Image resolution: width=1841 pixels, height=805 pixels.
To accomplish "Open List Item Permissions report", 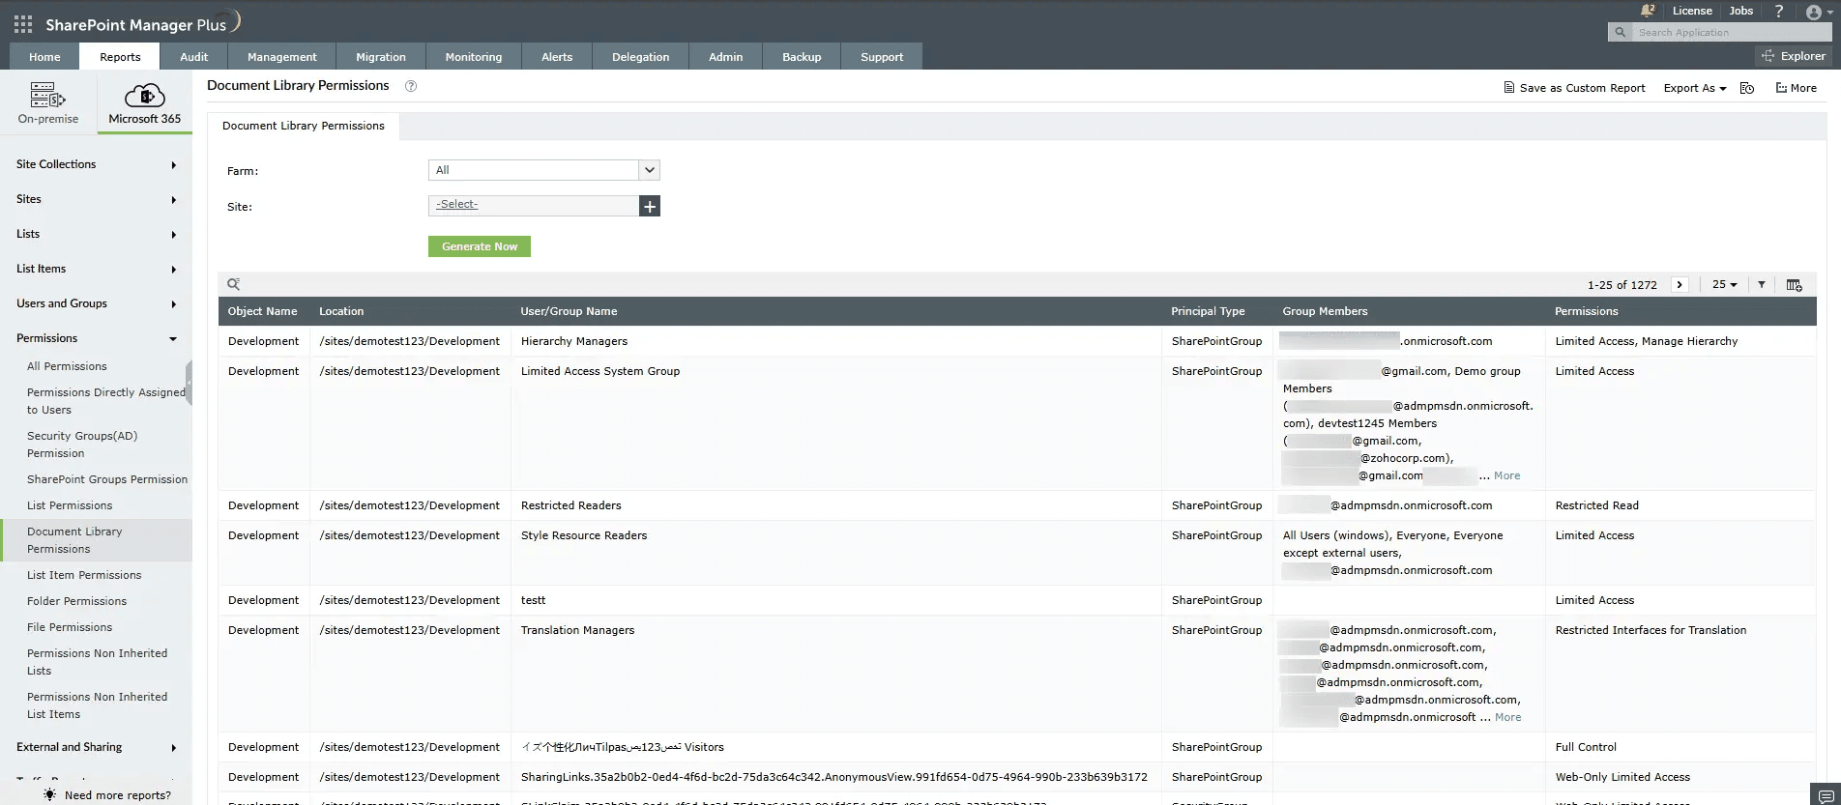I will click(x=84, y=575).
